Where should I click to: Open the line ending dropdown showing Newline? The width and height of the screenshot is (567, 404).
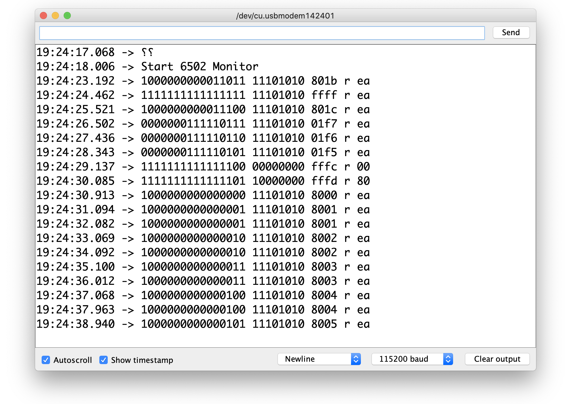(315, 359)
